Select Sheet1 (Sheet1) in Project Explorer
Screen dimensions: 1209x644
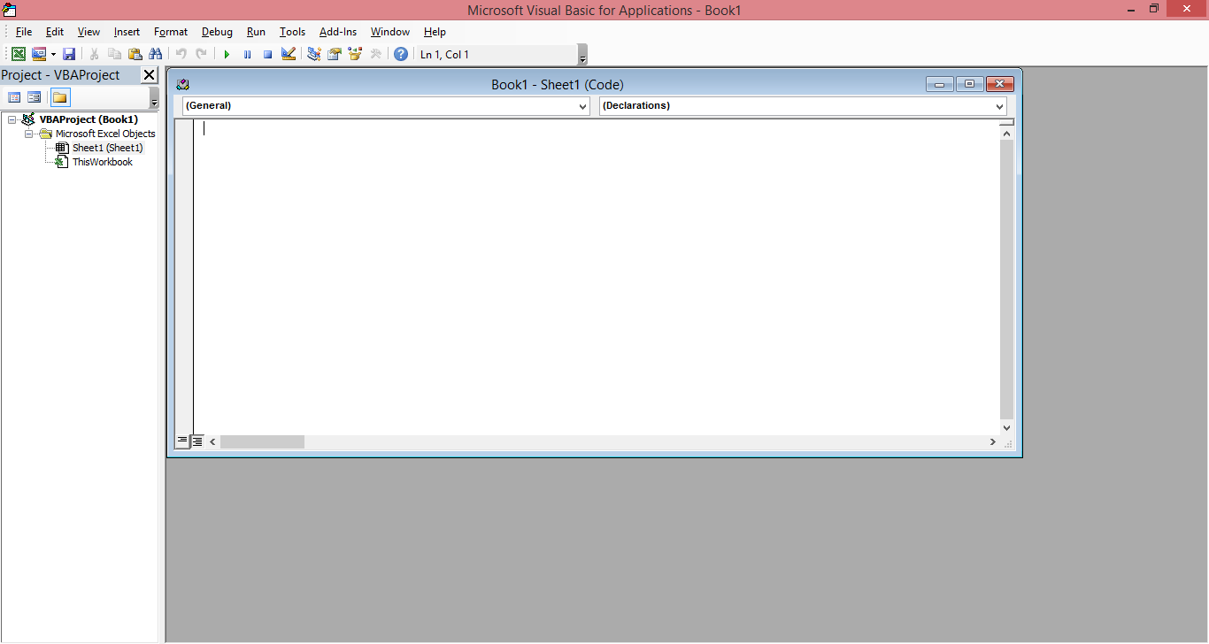pyautogui.click(x=108, y=148)
